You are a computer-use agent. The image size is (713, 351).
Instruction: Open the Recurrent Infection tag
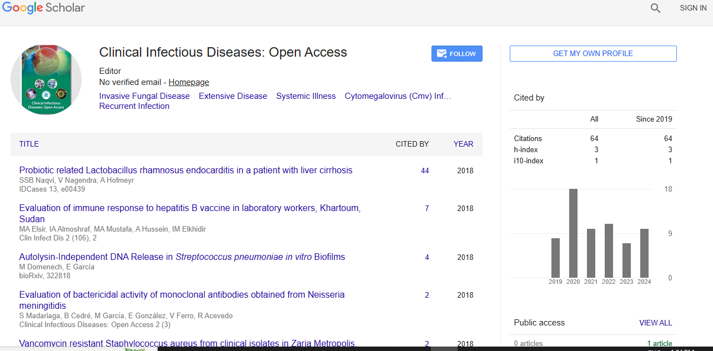point(134,106)
